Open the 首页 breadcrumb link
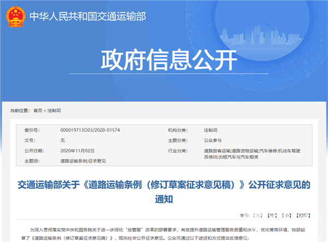Image resolution: width=328 pixels, height=242 pixels. pos(37,110)
